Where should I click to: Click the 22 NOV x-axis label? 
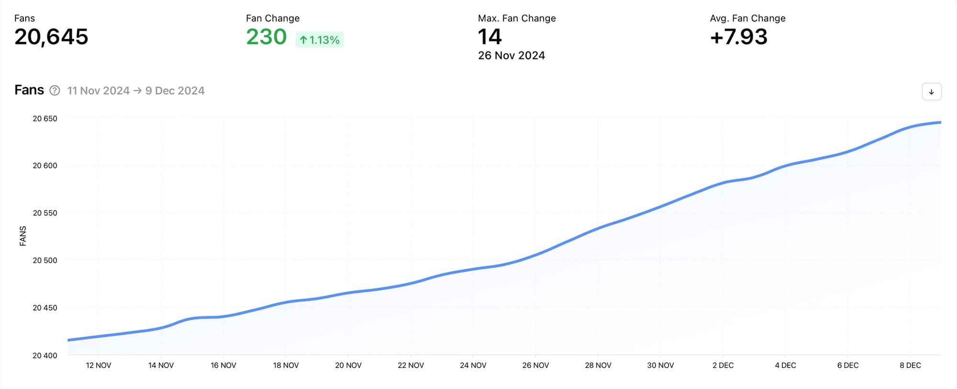411,365
